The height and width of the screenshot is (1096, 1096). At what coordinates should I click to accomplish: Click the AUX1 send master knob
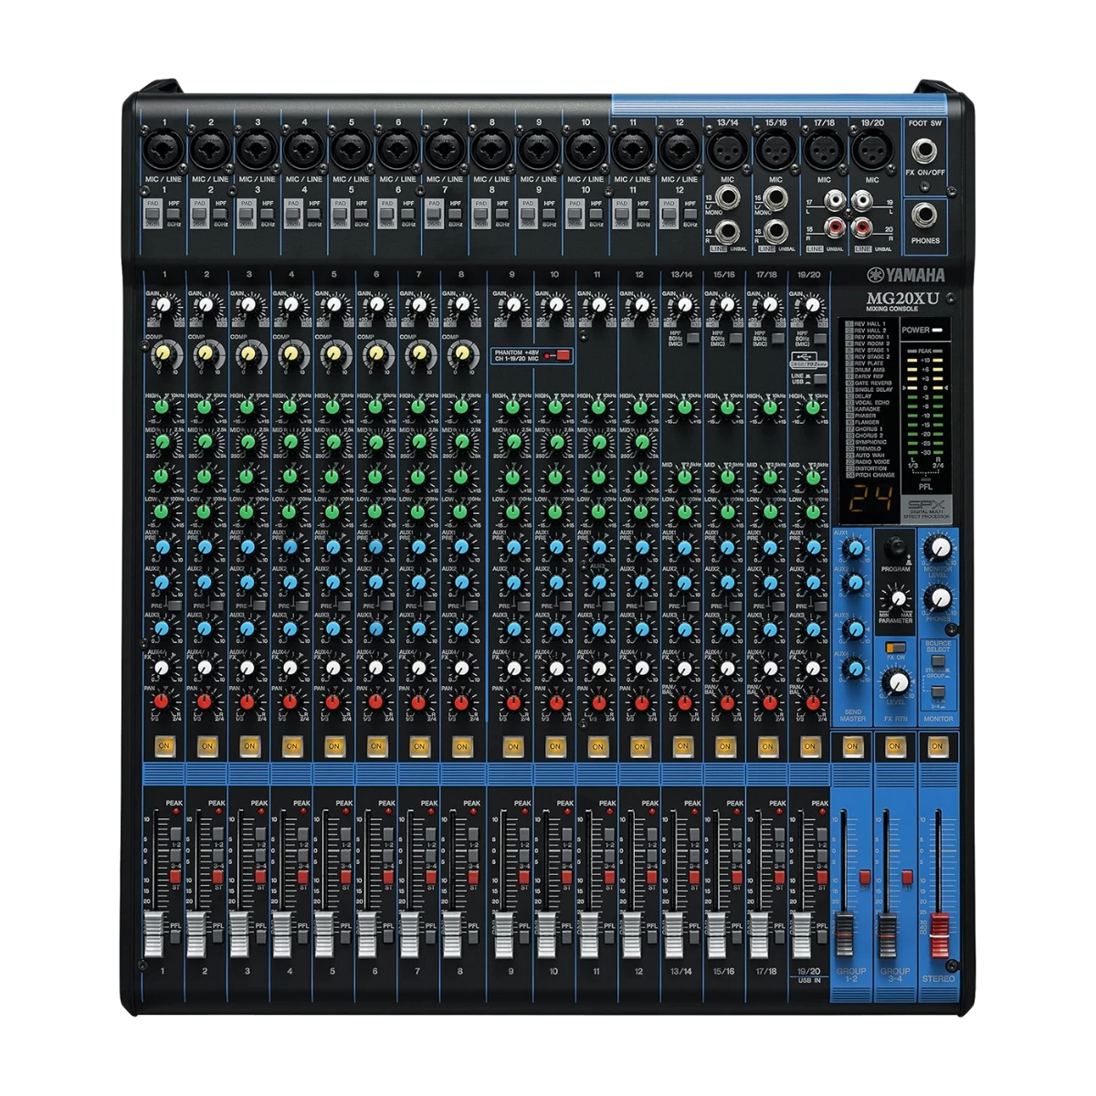click(855, 548)
